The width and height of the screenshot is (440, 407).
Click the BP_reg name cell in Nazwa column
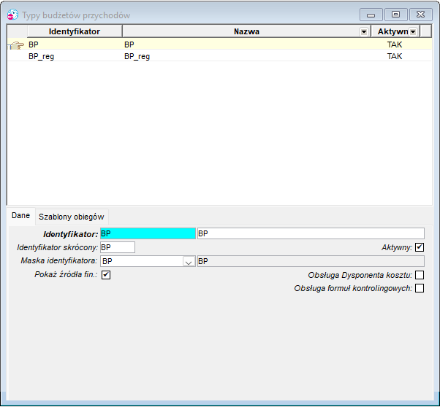(247, 56)
